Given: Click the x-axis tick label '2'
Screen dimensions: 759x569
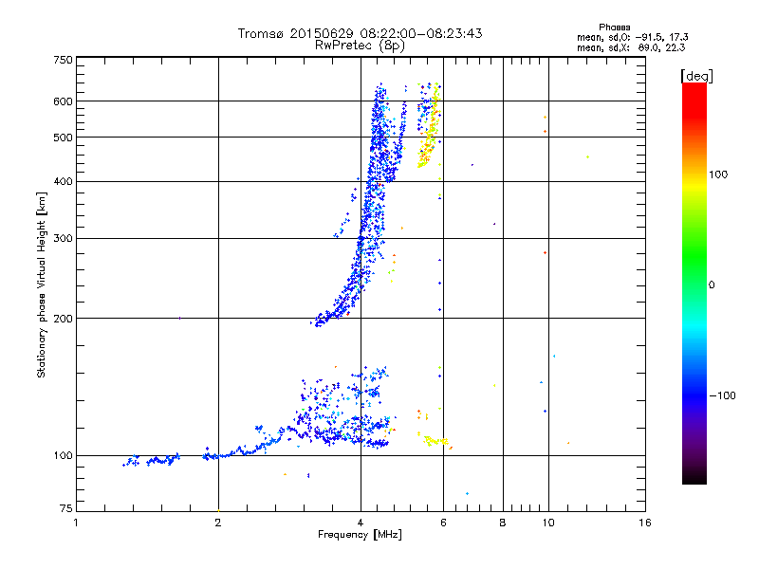Looking at the screenshot, I should (x=218, y=523).
